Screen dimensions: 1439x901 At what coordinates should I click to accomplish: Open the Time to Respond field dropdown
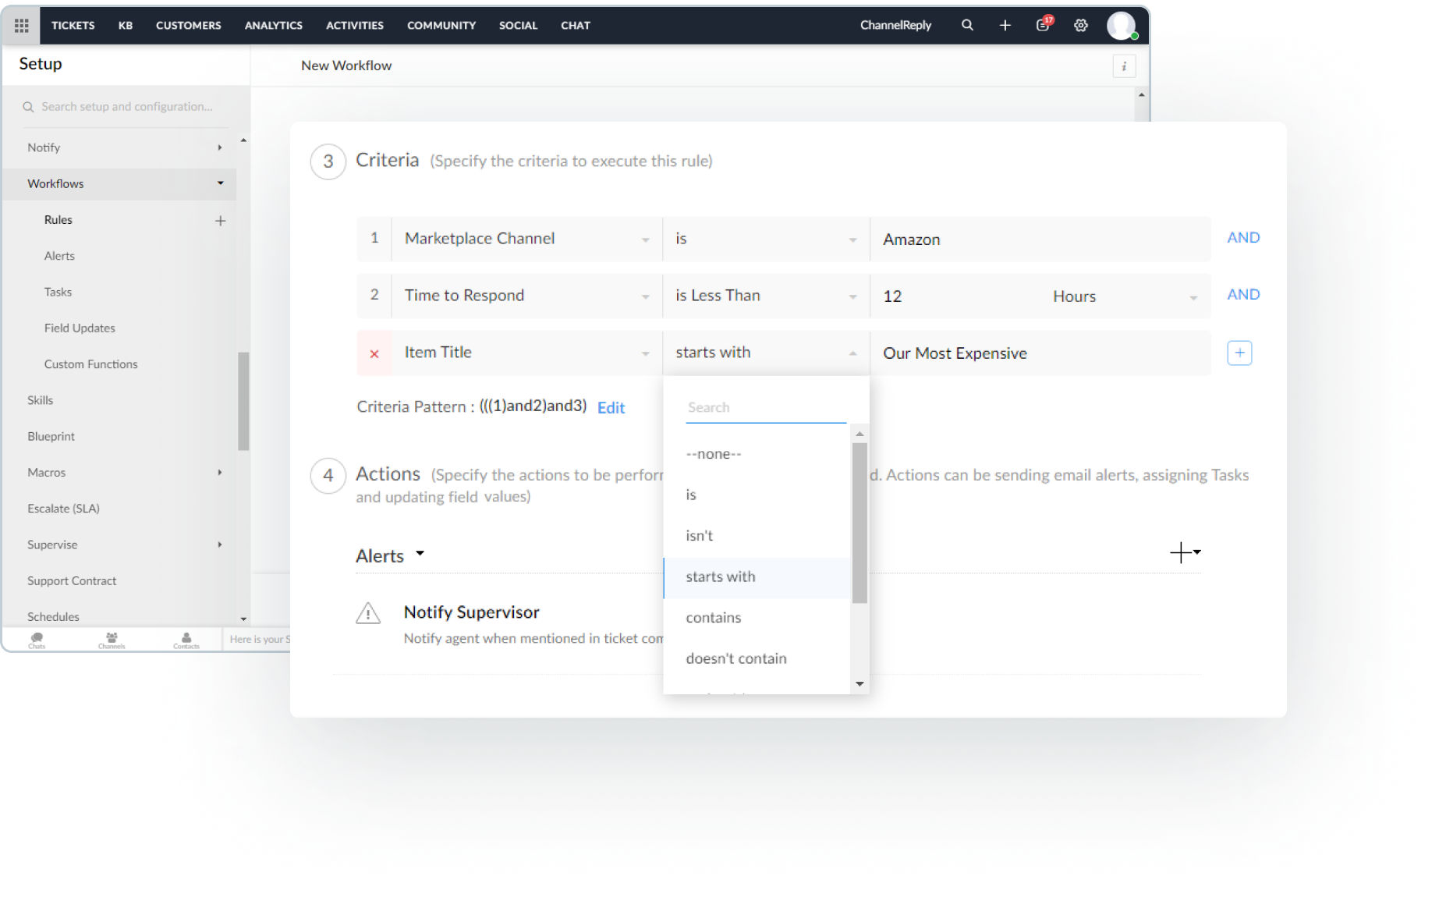coord(526,296)
